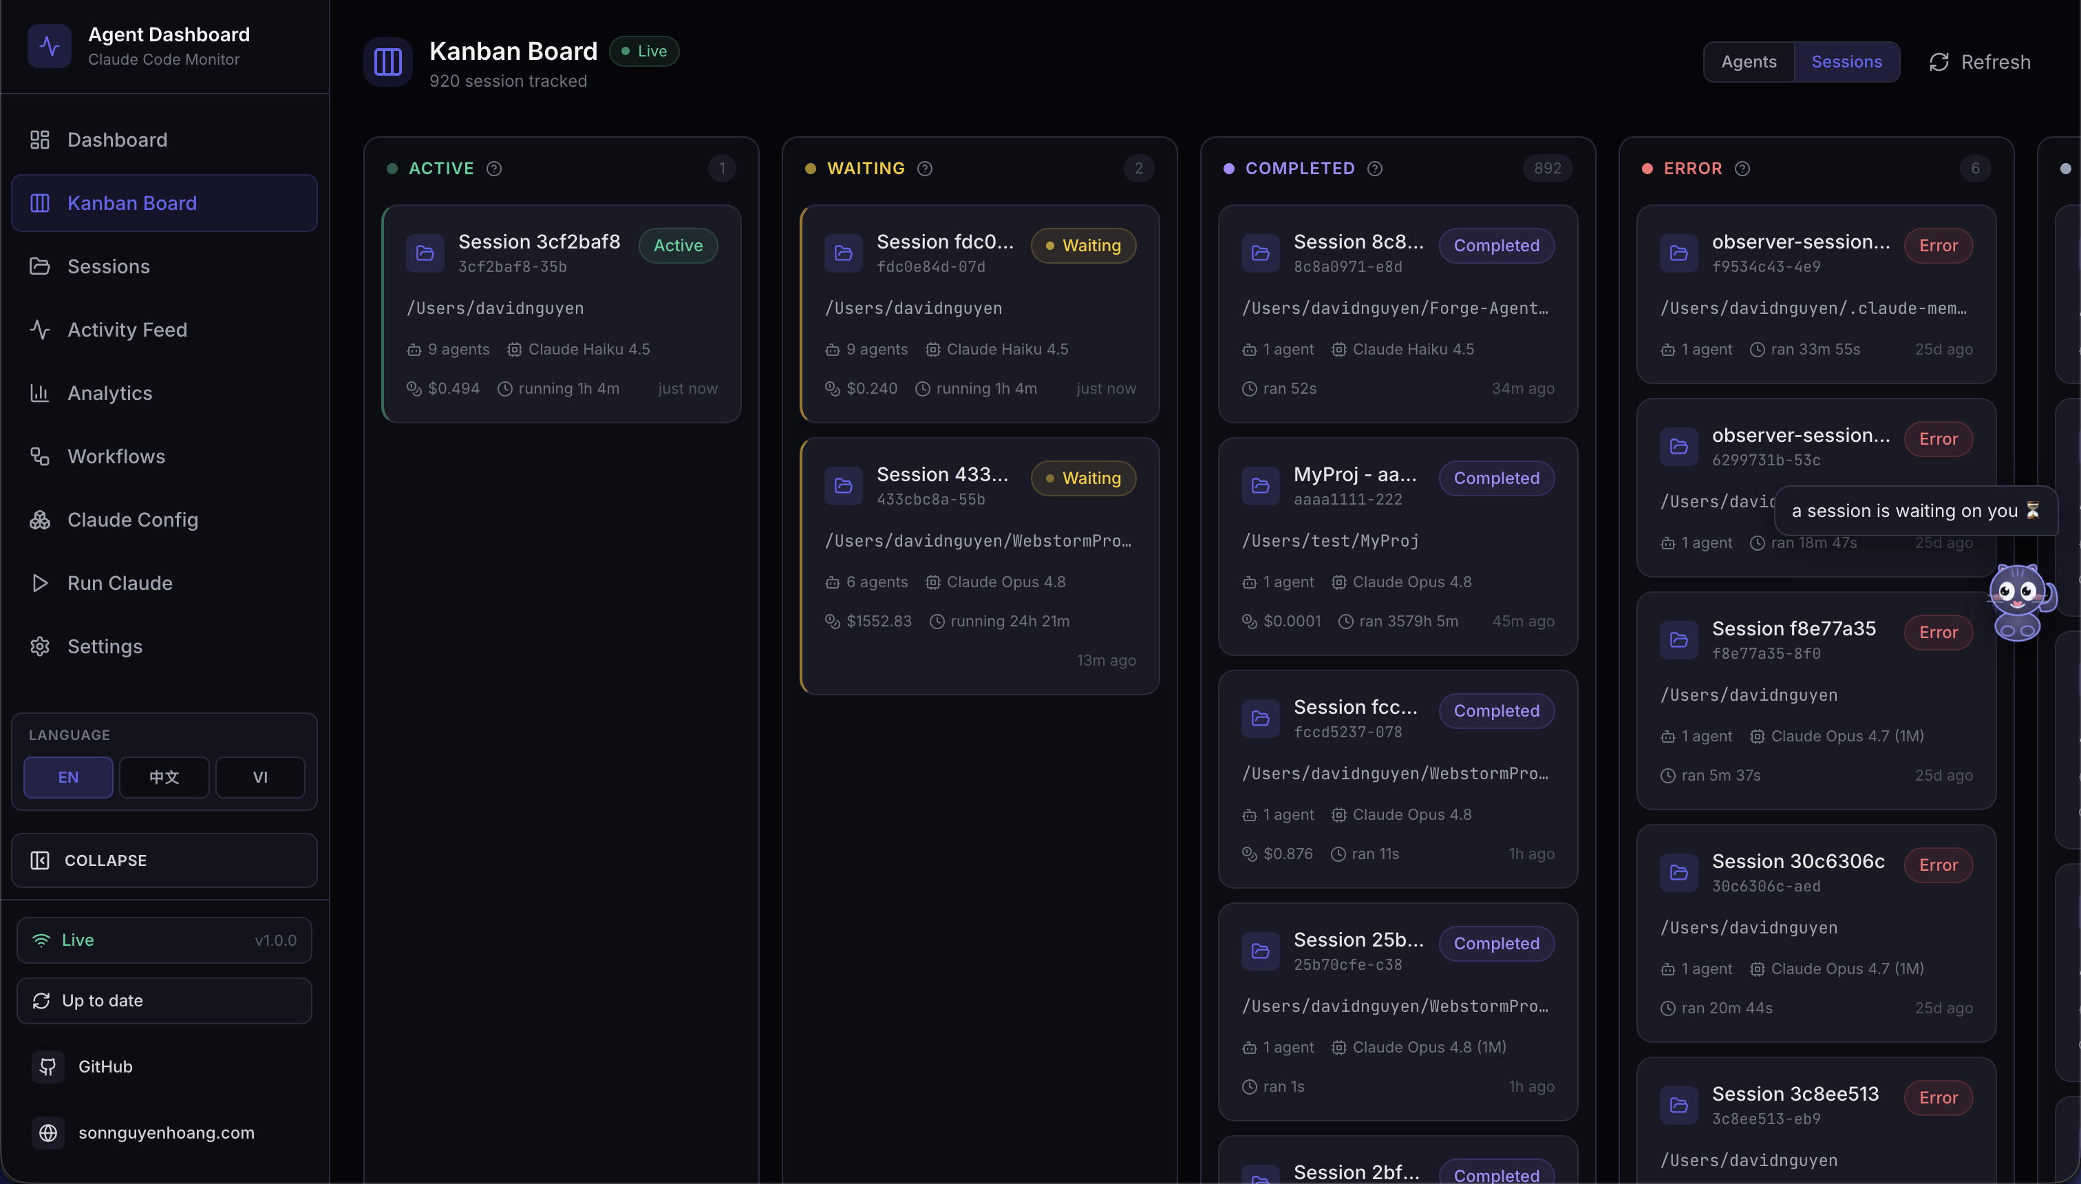The width and height of the screenshot is (2081, 1184).
Task: Set language to VI
Action: pos(260,777)
